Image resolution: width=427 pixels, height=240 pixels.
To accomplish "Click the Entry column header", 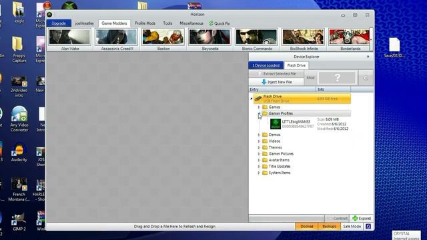I will (282, 89).
